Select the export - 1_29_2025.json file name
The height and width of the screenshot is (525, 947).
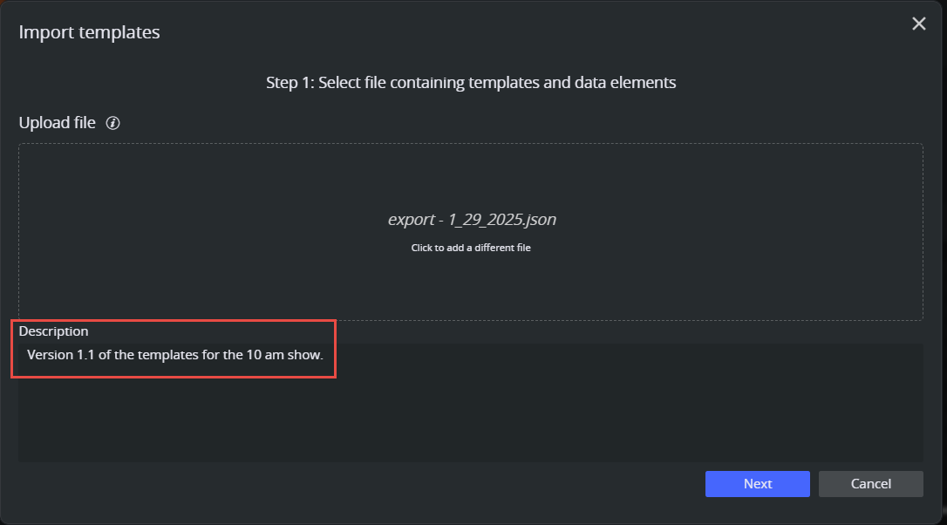pos(471,220)
